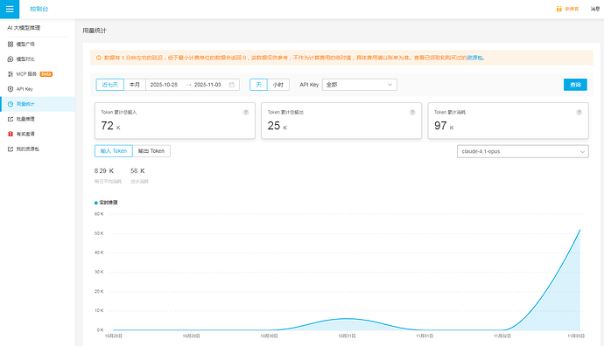The height and width of the screenshot is (346, 604).
Task: Click the Beta badge next to MCP 服务
Action: coord(46,74)
